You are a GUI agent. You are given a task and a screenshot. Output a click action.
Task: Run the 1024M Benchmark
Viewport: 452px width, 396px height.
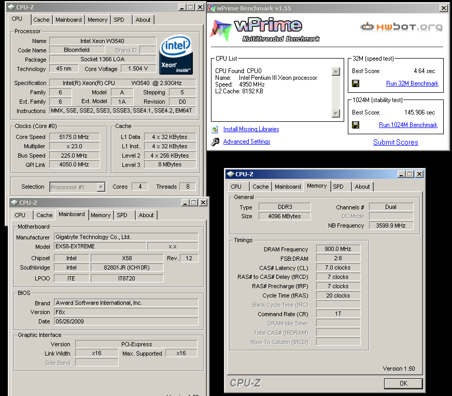pyautogui.click(x=408, y=125)
